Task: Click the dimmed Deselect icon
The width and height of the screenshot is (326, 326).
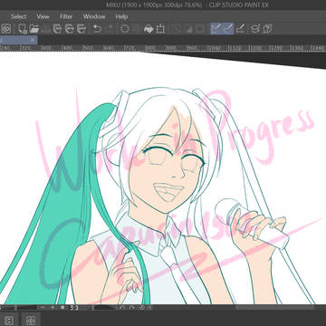Action: coord(176,29)
